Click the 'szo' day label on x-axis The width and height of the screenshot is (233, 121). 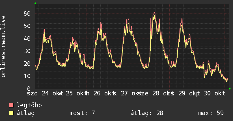tap(32, 94)
